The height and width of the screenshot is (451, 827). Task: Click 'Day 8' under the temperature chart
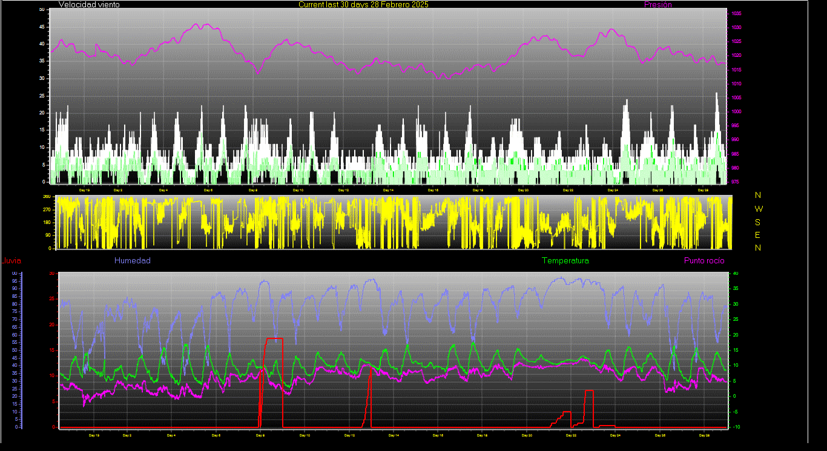click(260, 435)
